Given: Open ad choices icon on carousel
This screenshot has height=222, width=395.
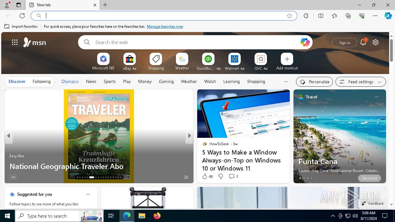Looking at the screenshot, I should pyautogui.click(x=186, y=177).
